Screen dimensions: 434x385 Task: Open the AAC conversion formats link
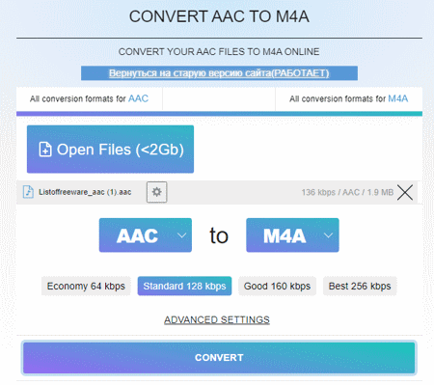click(x=138, y=98)
